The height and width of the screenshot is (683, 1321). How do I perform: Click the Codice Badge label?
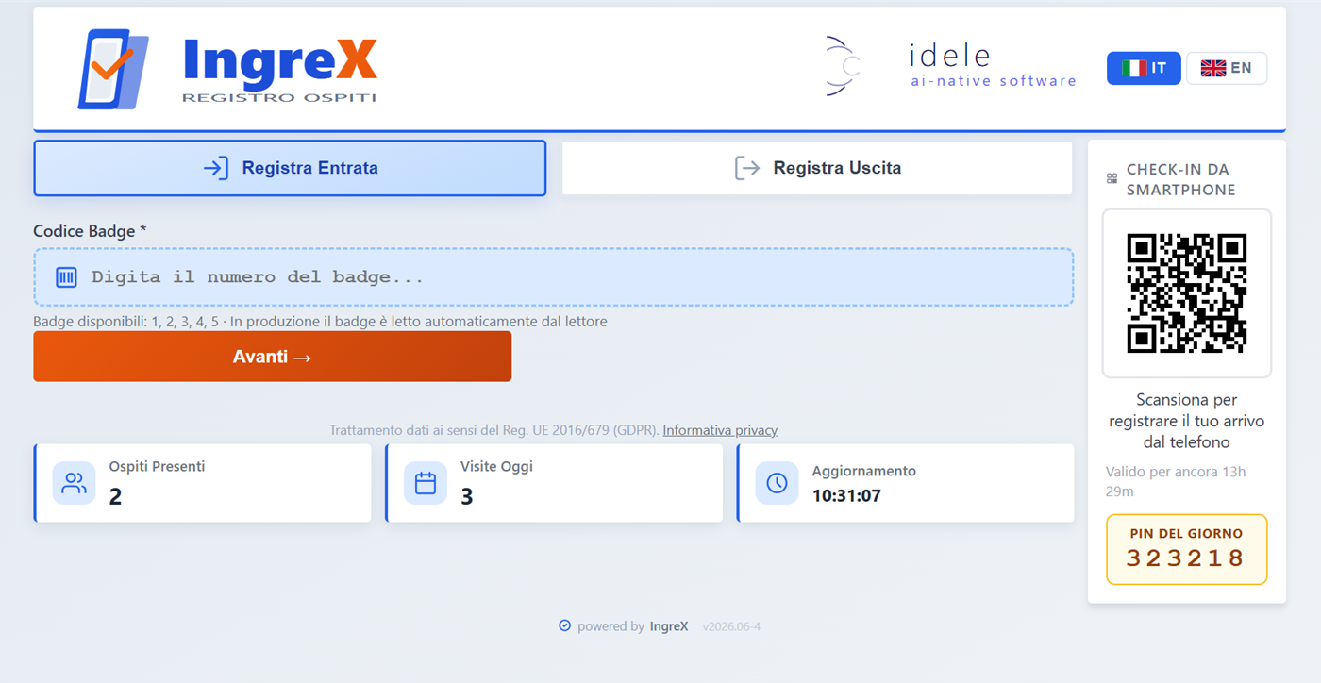90,231
